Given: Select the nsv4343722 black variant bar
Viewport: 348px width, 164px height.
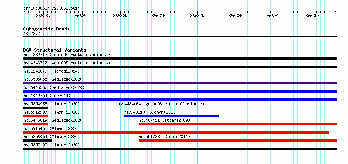Looking at the screenshot, I should coord(180,67).
